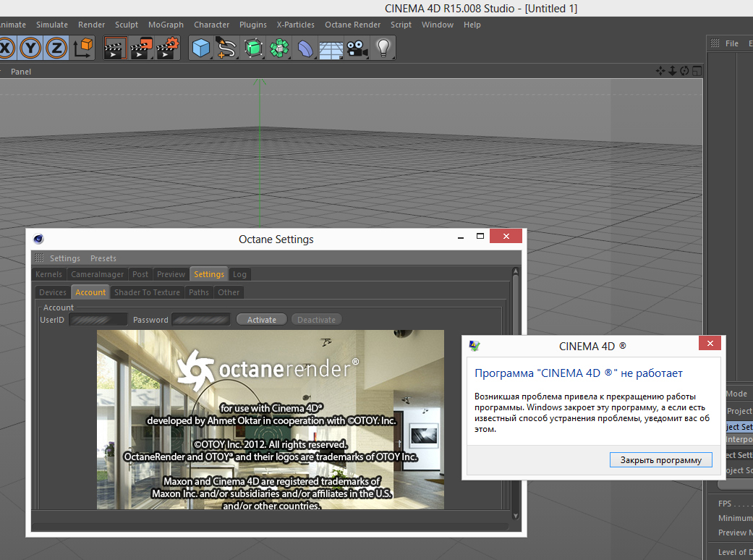Image resolution: width=753 pixels, height=560 pixels.
Task: Open File menu in right panel
Action: tap(732, 43)
